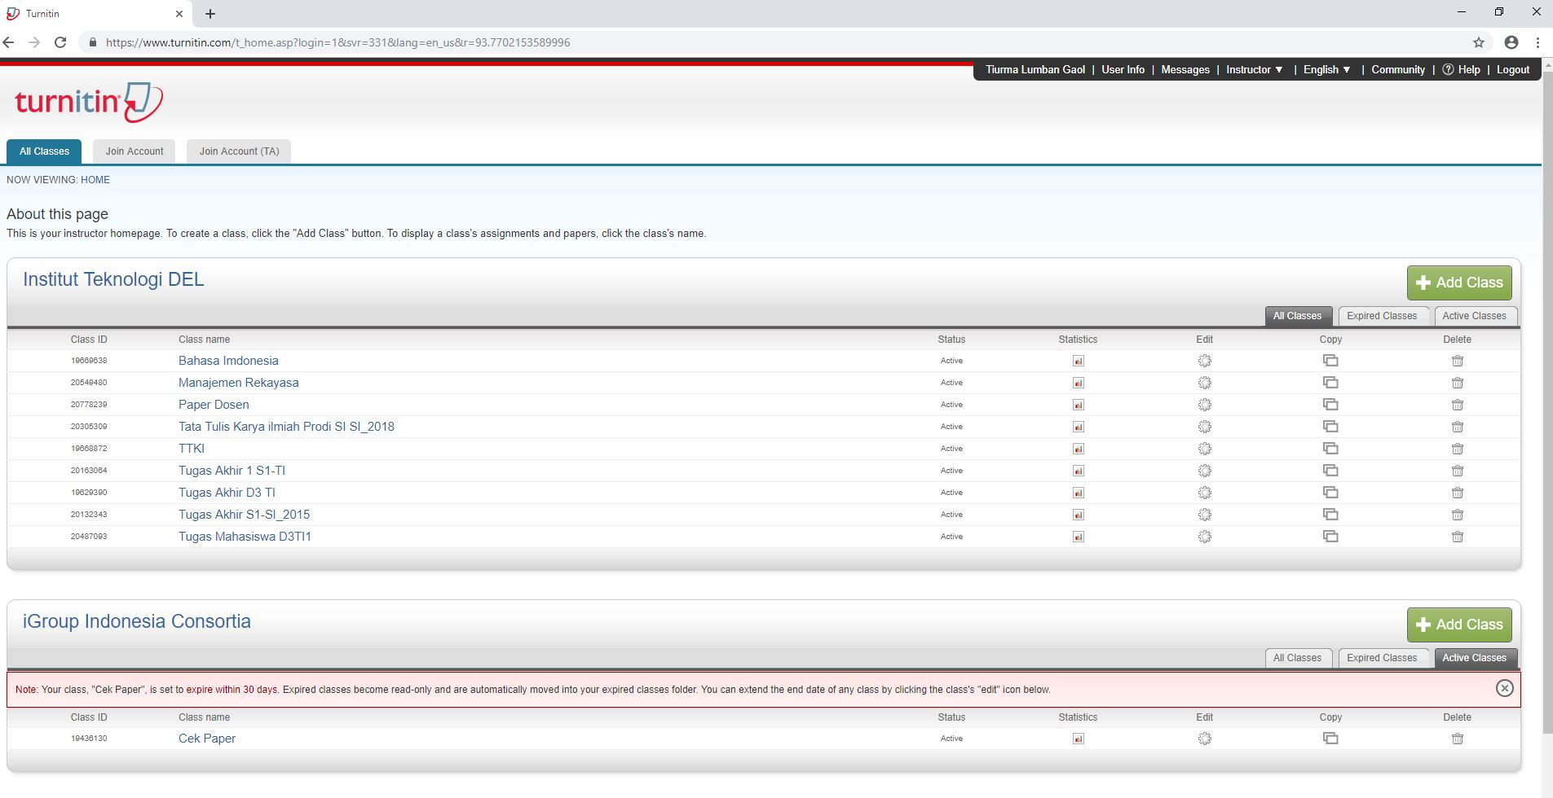Click Tiurma Lumban Gaol user name
The width and height of the screenshot is (1553, 798).
click(x=1035, y=70)
